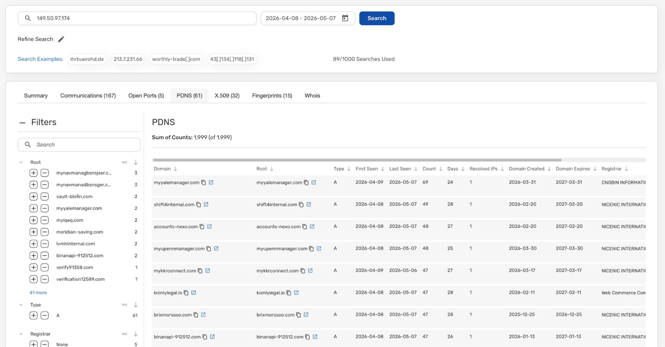Show 41 more root filters
This screenshot has height=347, width=665.
[38, 293]
